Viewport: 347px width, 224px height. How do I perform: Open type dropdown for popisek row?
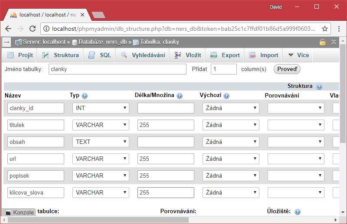[101, 175]
